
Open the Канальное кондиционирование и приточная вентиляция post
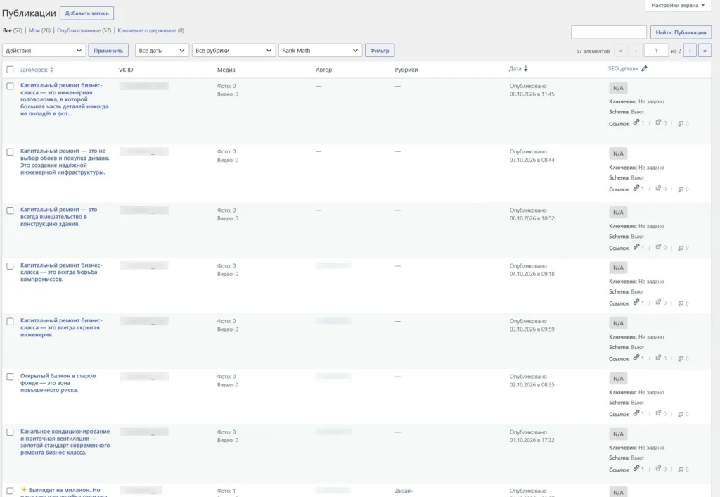(65, 442)
